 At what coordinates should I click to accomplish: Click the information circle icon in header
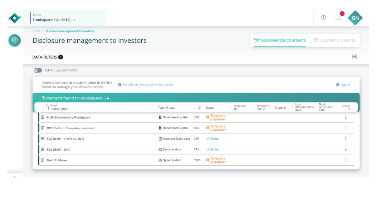point(323,18)
